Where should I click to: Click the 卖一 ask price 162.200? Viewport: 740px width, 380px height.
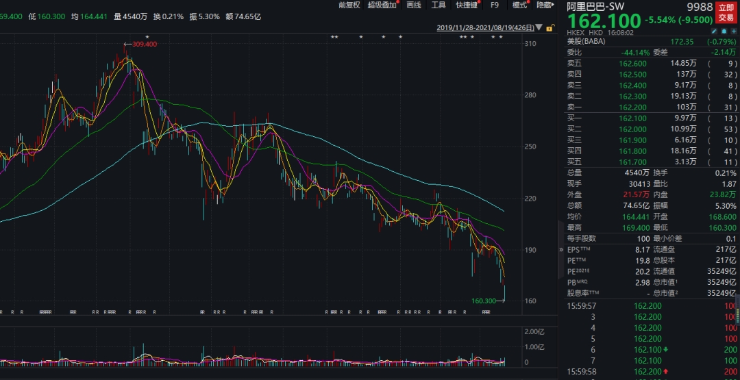[x=633, y=107]
